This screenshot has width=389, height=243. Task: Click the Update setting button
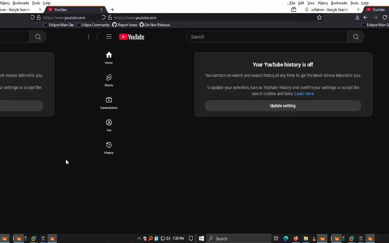(283, 106)
